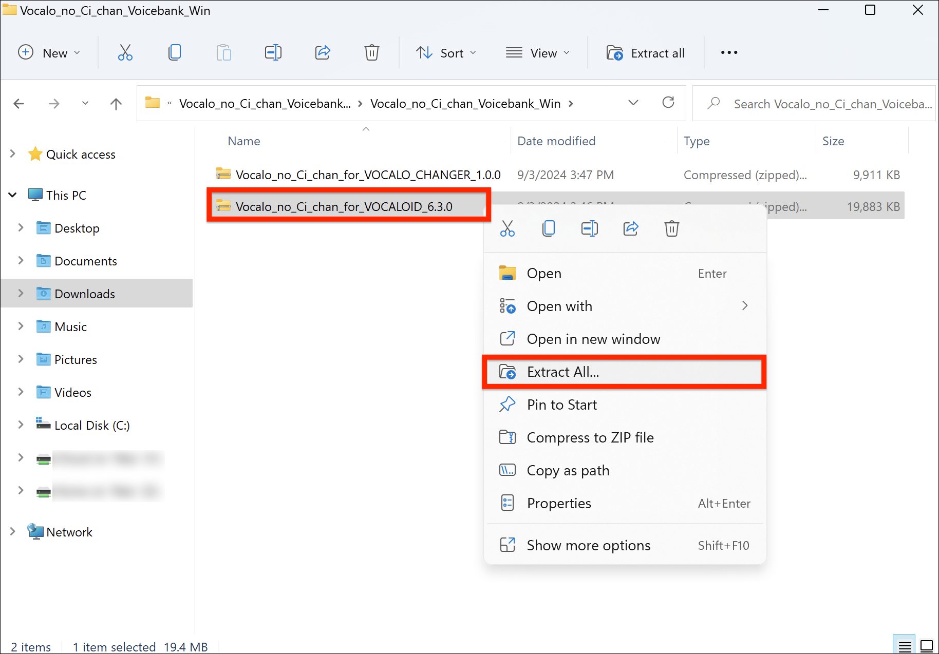Switch to the details view icon in the status bar
This screenshot has width=939, height=654.
point(905,646)
